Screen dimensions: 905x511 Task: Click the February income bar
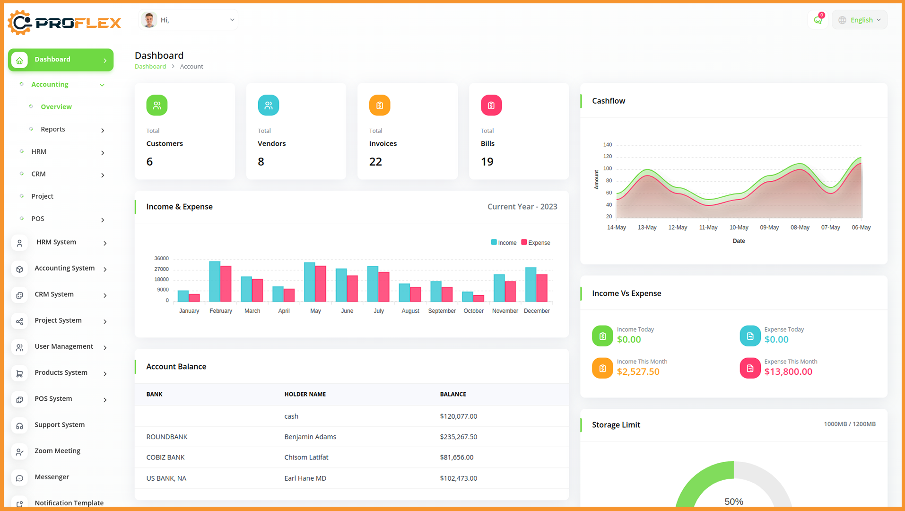[215, 282]
